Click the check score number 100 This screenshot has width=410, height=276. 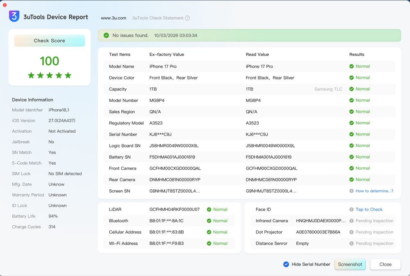tap(50, 61)
